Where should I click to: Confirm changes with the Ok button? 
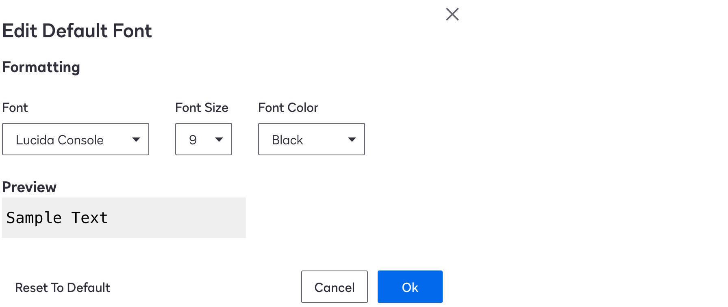pos(410,287)
